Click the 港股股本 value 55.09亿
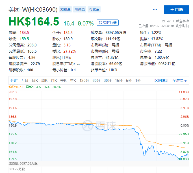This screenshot has width=193, height=173. pos(116,64)
